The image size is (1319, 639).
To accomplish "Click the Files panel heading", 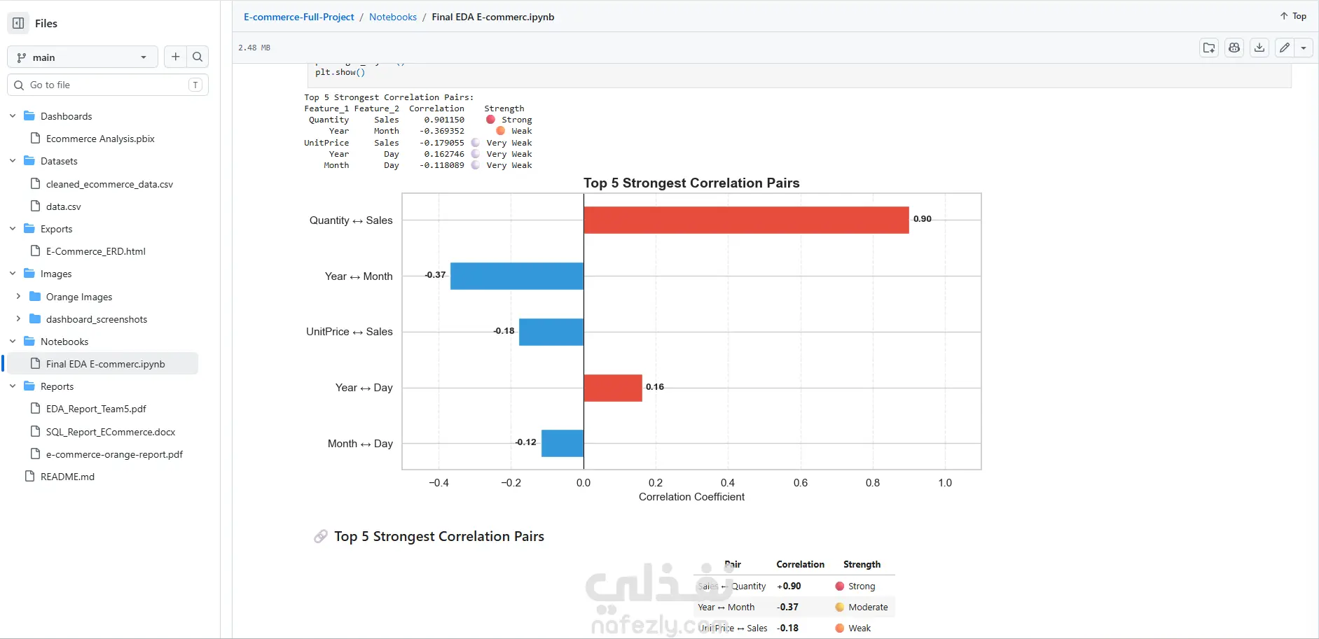I will [x=46, y=23].
